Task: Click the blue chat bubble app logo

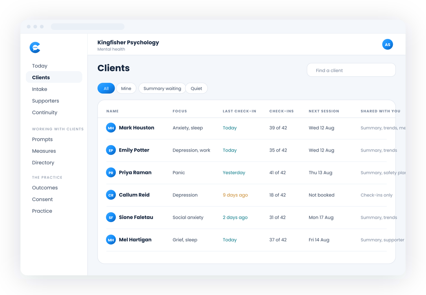Action: [35, 48]
